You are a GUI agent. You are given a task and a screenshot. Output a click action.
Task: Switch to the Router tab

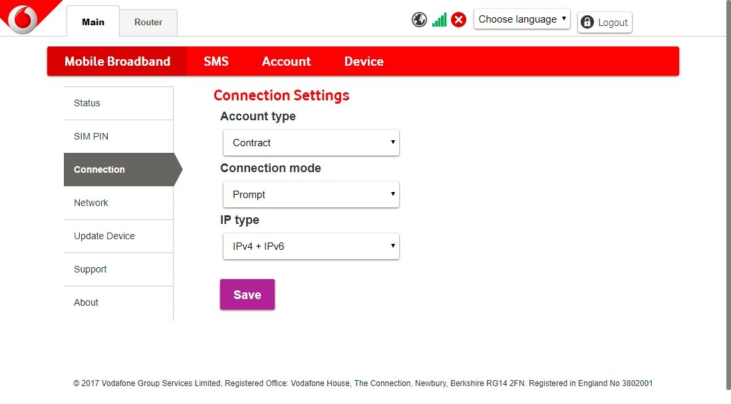click(x=148, y=23)
